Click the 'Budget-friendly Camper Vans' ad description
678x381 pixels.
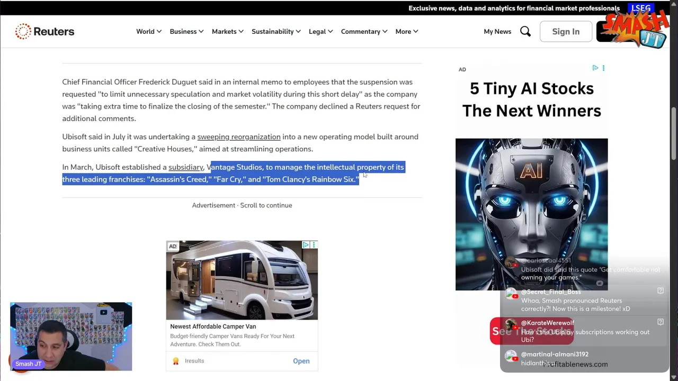232,340
